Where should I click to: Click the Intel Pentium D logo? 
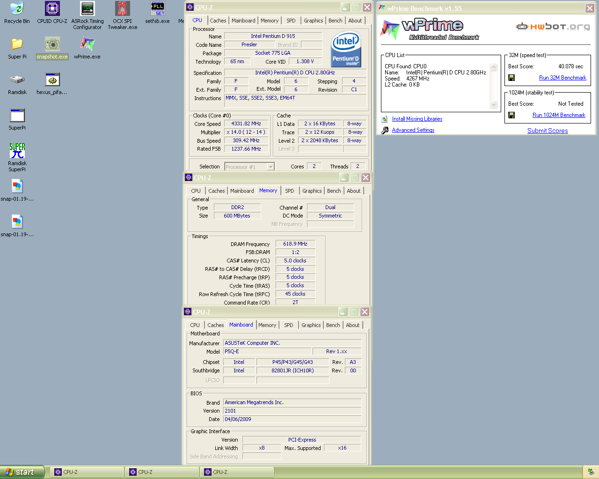(x=346, y=49)
